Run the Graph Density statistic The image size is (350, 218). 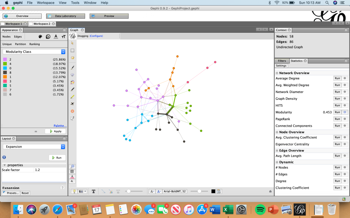click(337, 99)
